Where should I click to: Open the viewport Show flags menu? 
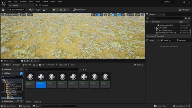(30, 15)
